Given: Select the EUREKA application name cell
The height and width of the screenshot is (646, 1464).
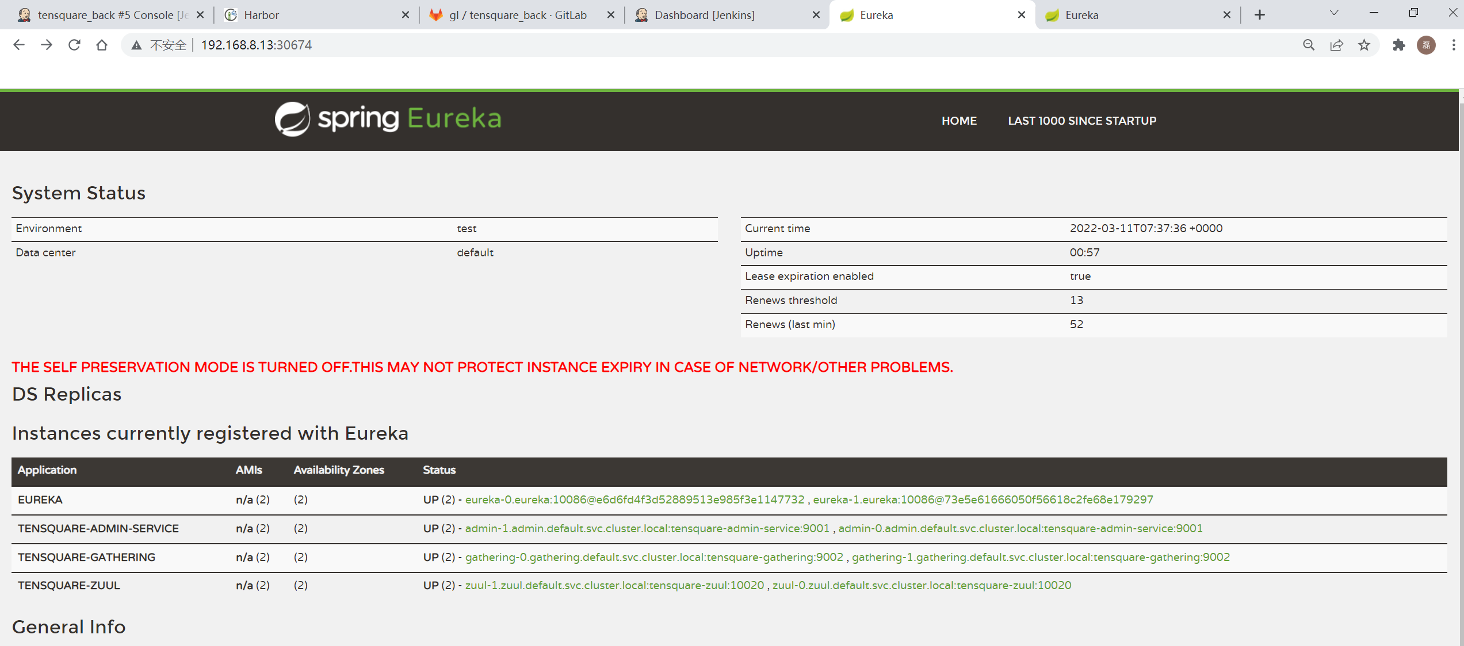Looking at the screenshot, I should click(40, 499).
